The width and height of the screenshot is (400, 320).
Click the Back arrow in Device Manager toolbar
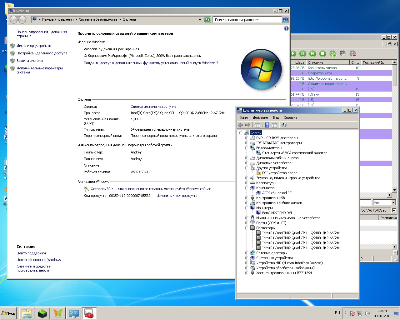(x=240, y=125)
